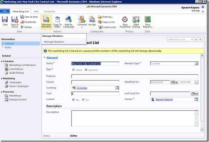
Task: Open the US Dollar currency link
Action: click(x=82, y=88)
